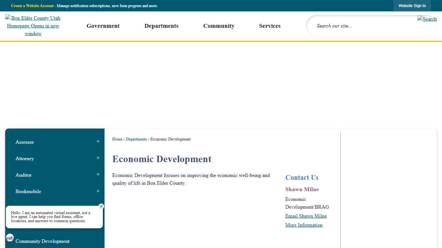Screen dimensions: 442x248
Task: Open the virtual assistant avatar bubble
Action: tap(9, 238)
